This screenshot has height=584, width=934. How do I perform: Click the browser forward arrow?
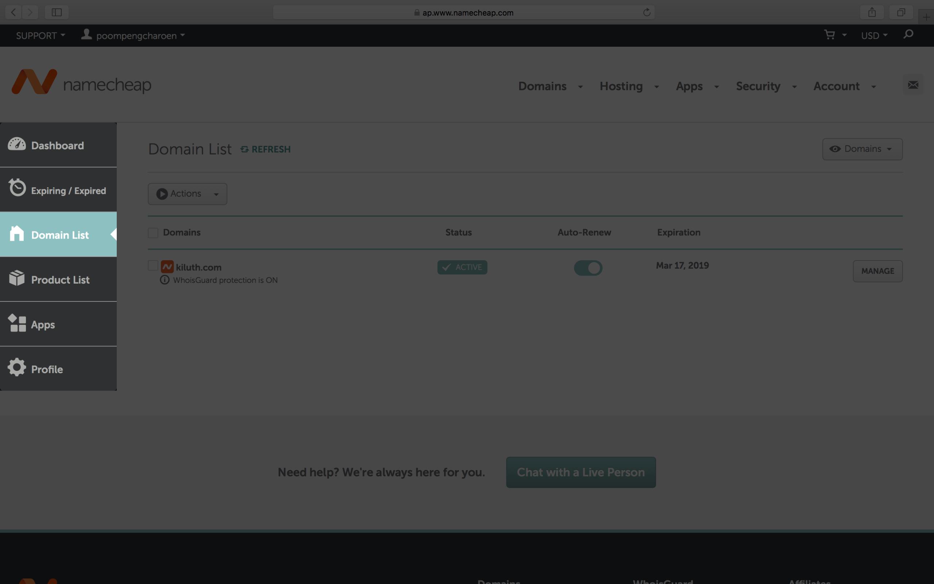click(x=30, y=12)
